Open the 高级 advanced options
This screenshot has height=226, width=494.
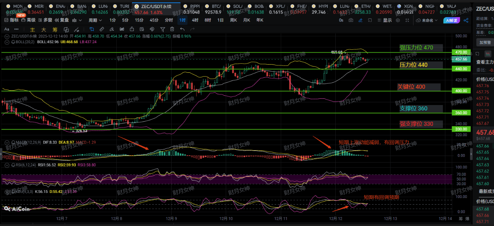tap(28, 20)
